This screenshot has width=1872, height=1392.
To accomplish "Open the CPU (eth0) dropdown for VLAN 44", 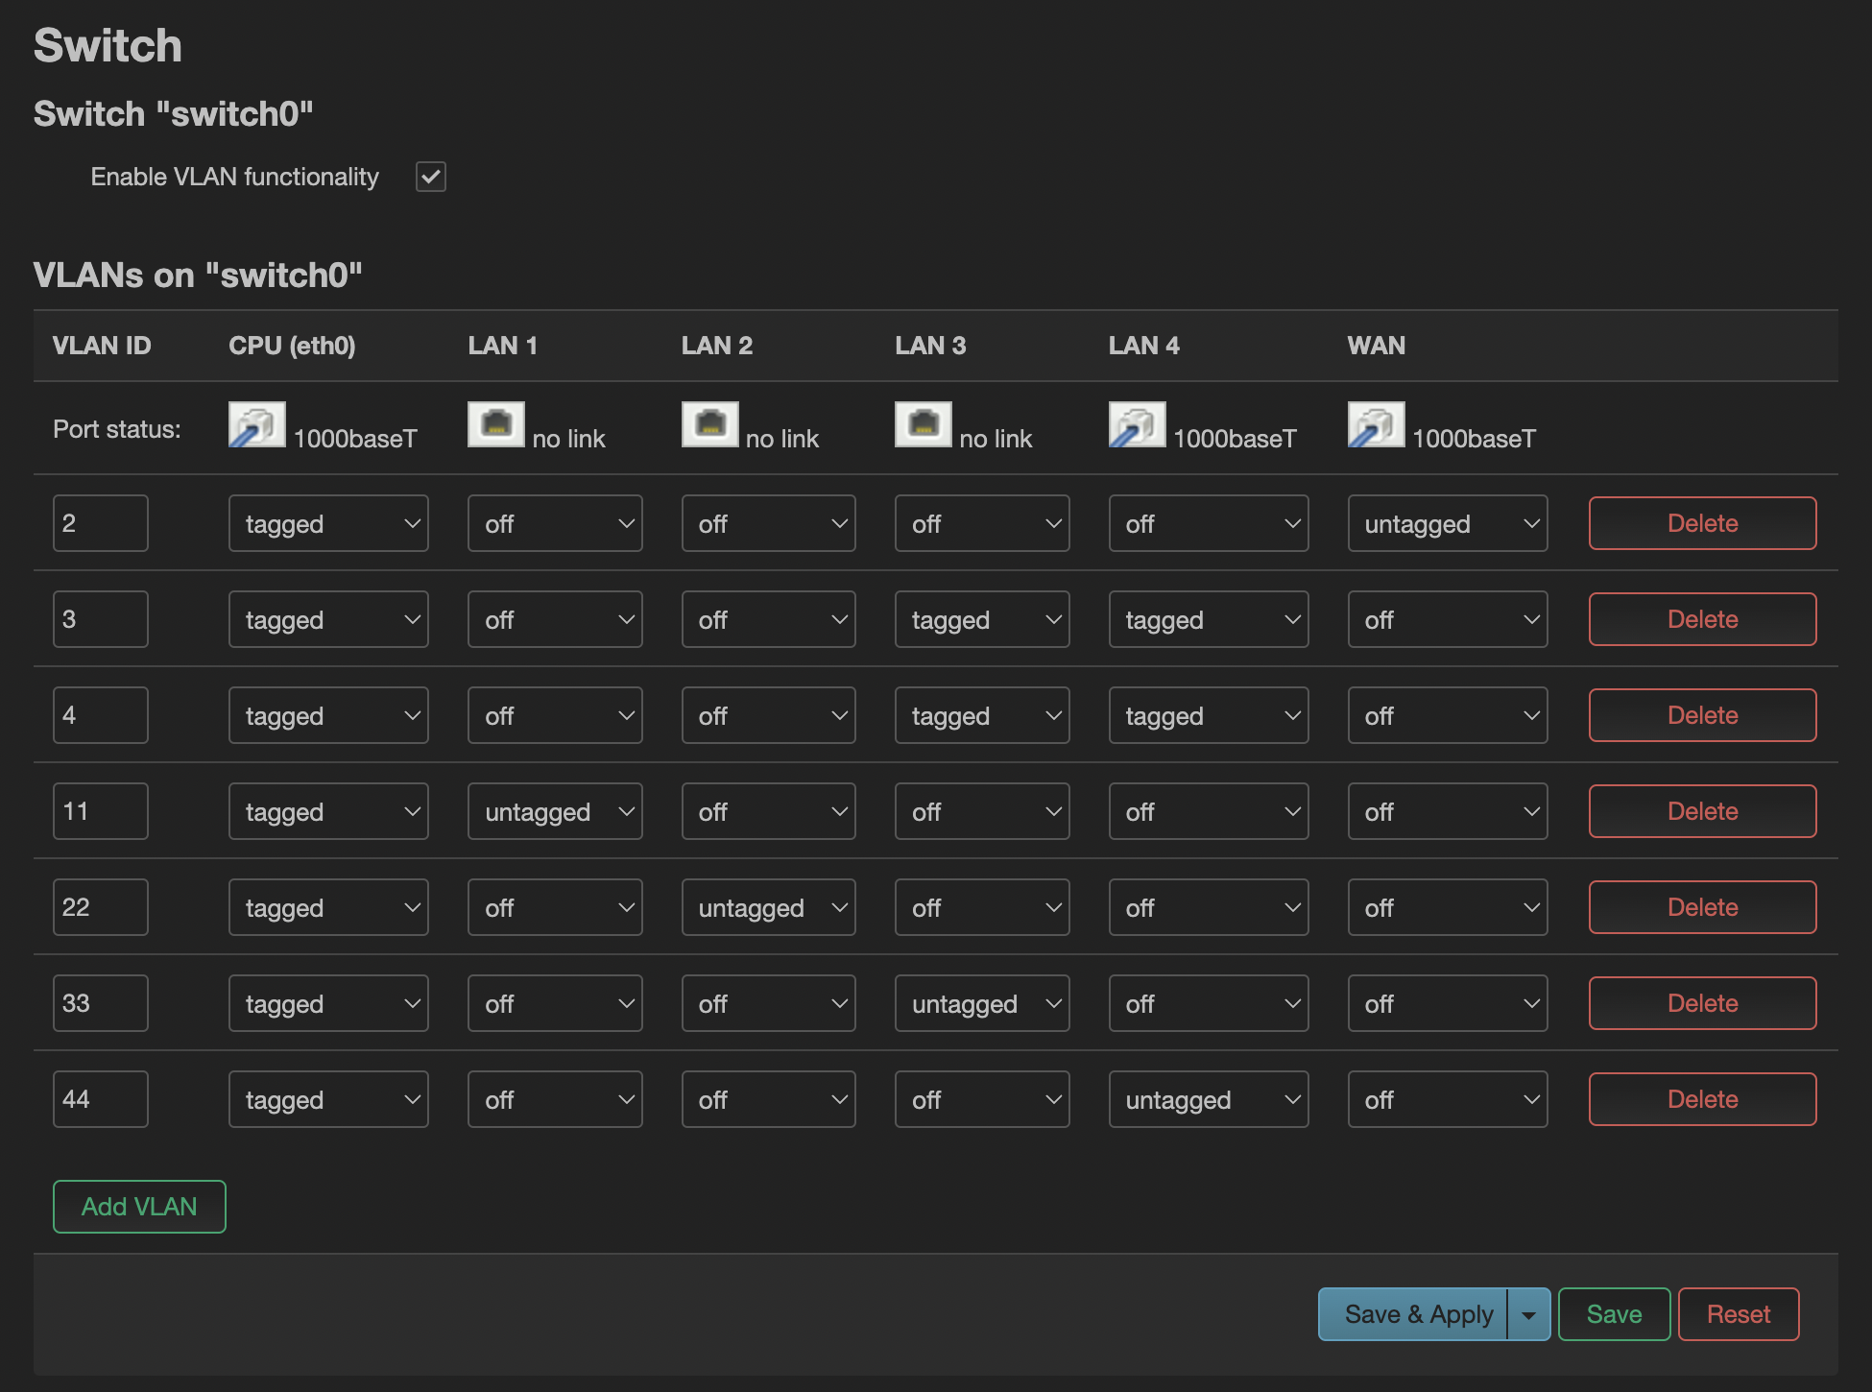I will pyautogui.click(x=328, y=1099).
